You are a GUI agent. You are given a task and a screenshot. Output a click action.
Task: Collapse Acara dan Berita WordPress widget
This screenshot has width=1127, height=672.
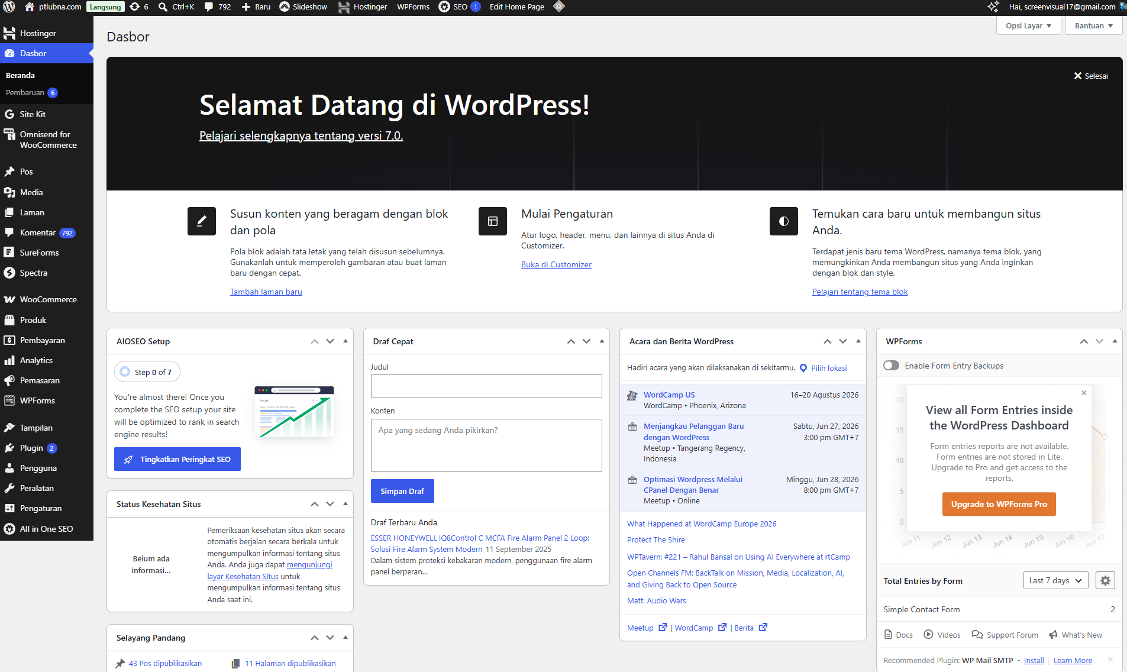tap(858, 341)
